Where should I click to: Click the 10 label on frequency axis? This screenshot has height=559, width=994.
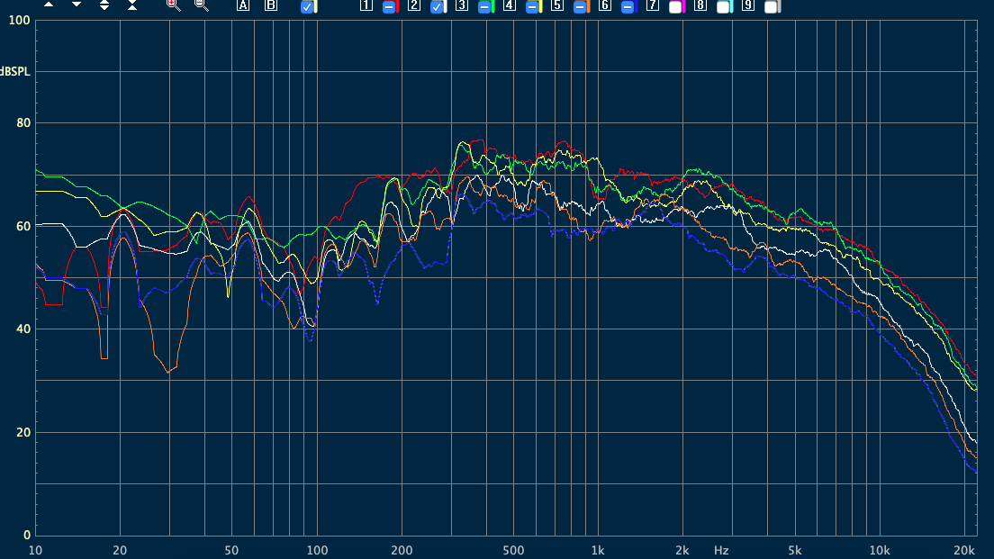point(35,550)
